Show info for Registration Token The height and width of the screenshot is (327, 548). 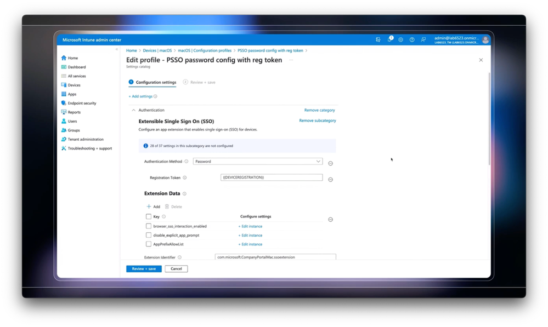pos(184,177)
